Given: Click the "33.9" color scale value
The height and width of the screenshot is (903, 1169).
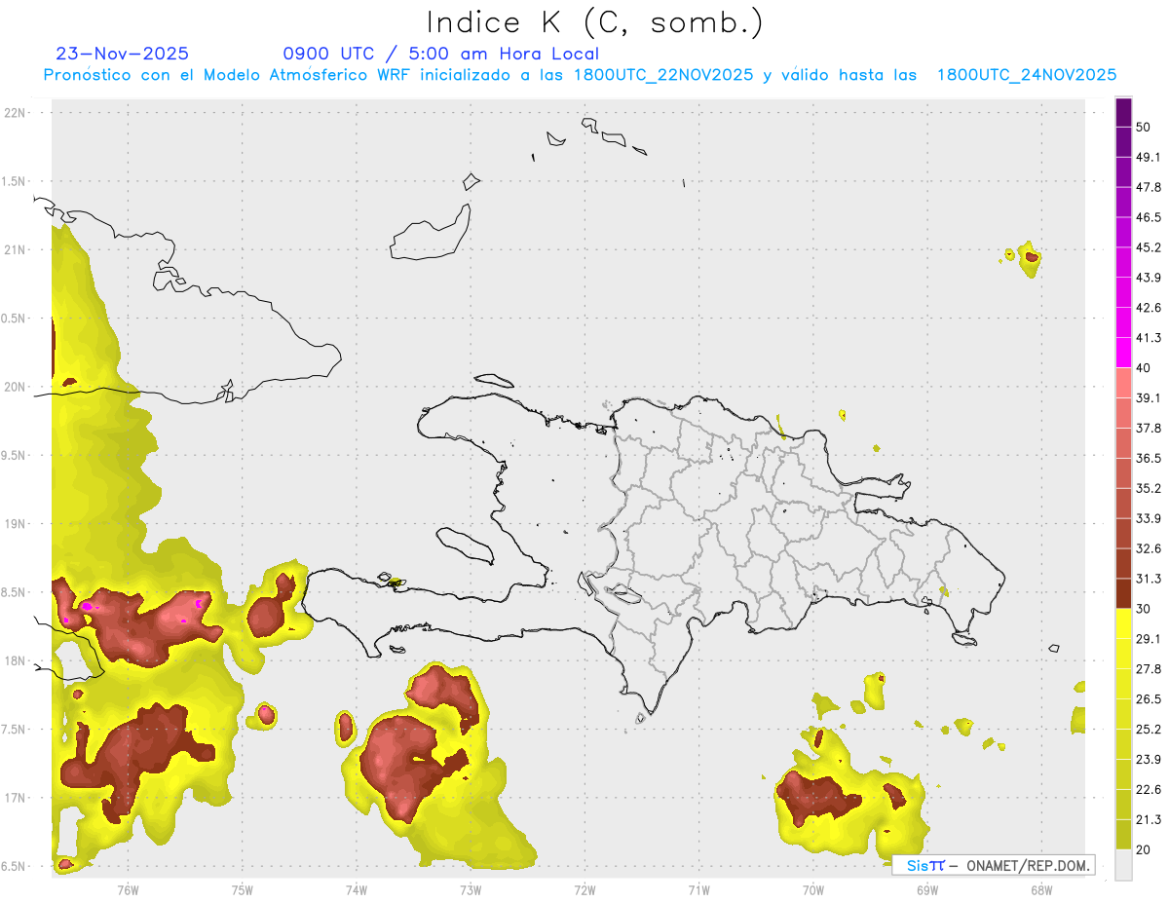Looking at the screenshot, I should tap(1149, 518).
